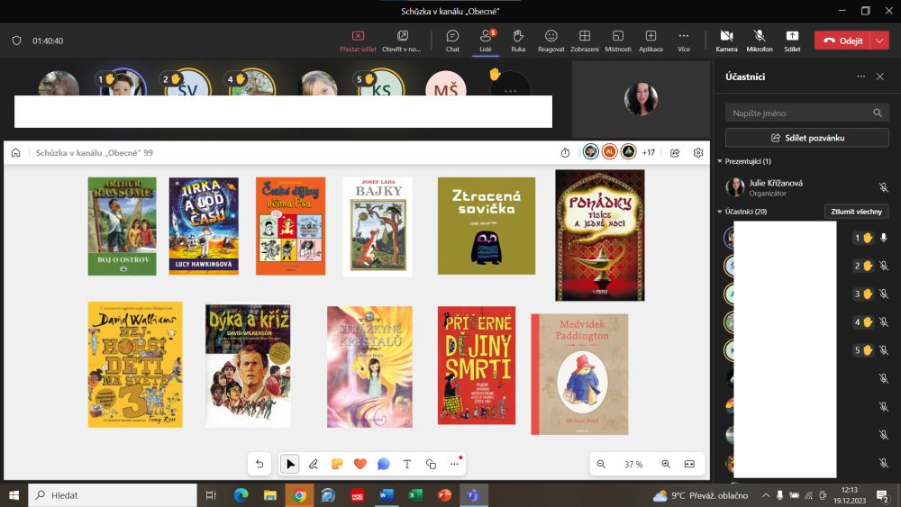Expand the Odejít dropdown arrow
The image size is (901, 507).
click(879, 41)
